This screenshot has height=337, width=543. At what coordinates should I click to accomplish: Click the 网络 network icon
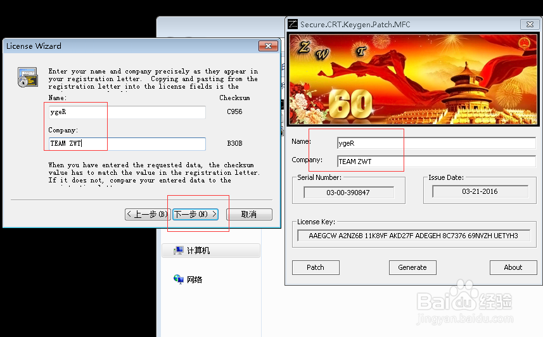(x=178, y=279)
